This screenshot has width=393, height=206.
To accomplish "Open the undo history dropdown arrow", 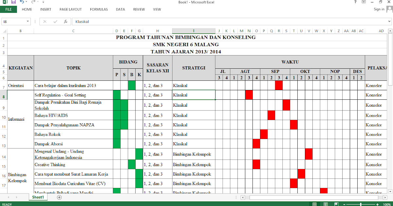I will click(x=27, y=2).
